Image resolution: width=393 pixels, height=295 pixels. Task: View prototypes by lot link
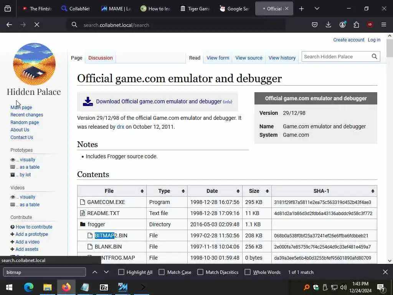coord(25,175)
